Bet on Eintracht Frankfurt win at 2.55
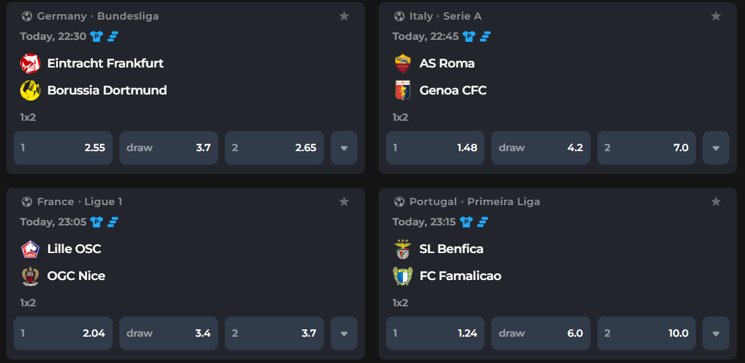The image size is (745, 363). point(63,148)
